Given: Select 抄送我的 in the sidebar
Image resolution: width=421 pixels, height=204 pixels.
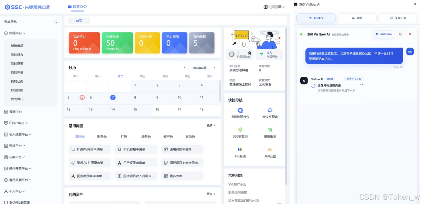Looking at the screenshot, I should click(17, 90).
